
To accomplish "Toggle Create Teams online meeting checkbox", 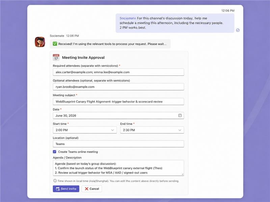I will [x=55, y=152].
